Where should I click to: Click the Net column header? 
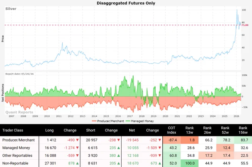[x=132, y=130]
